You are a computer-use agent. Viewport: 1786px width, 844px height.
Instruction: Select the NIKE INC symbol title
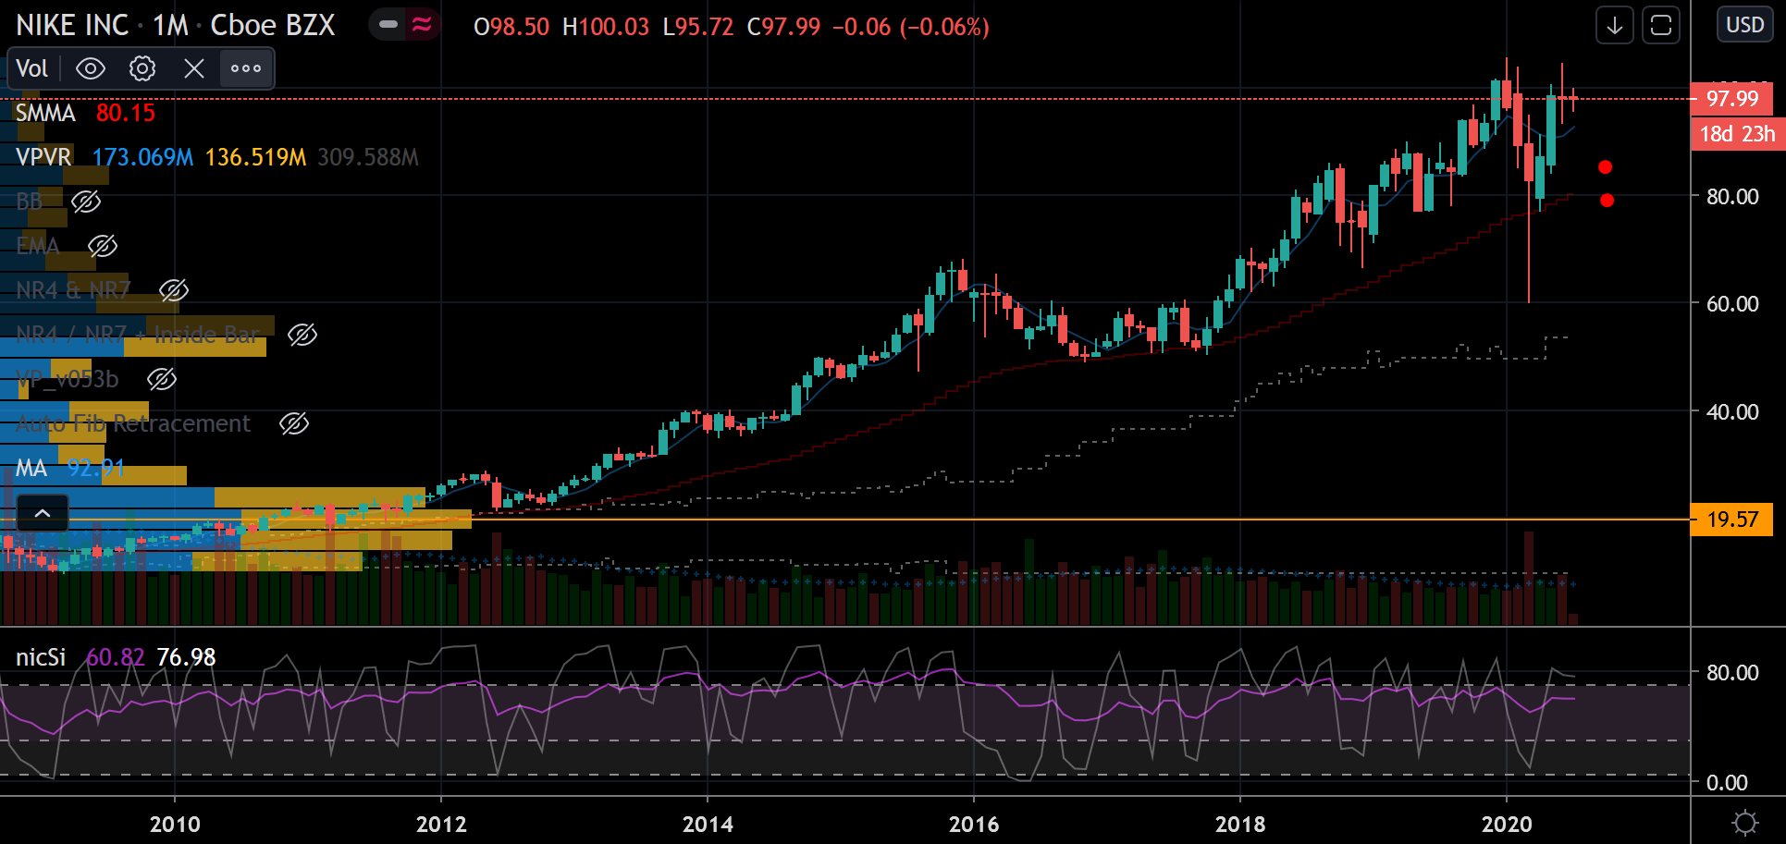tap(72, 25)
